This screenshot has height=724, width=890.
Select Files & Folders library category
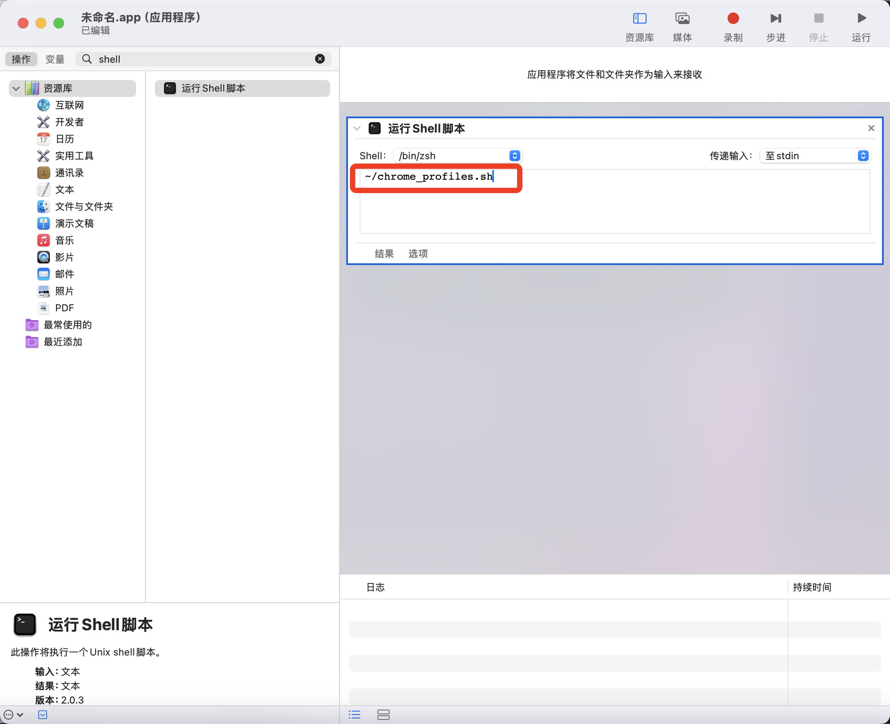click(x=84, y=207)
